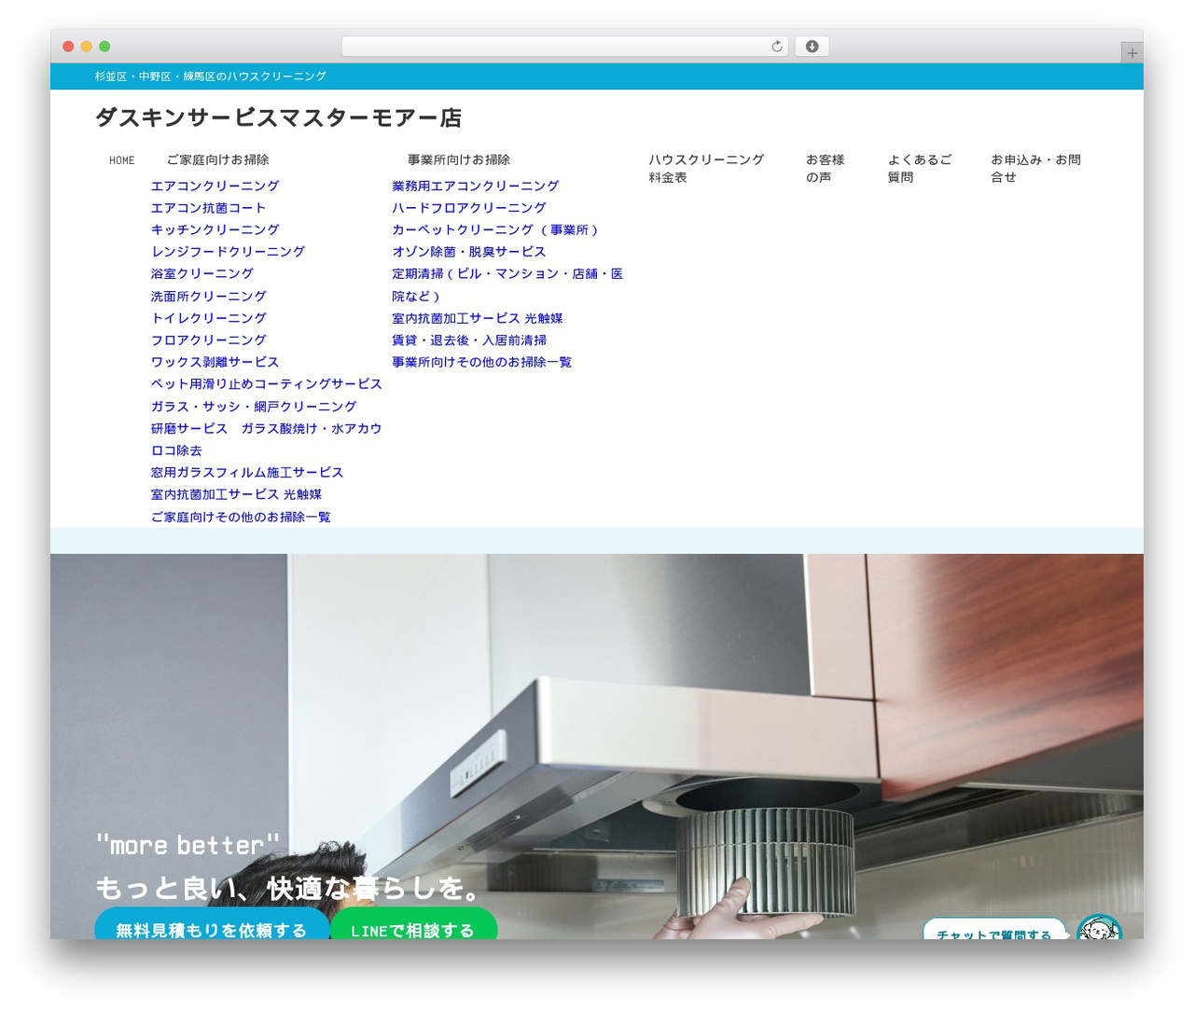Click the green LINEで相談する button
1194x1011 pixels.
pyautogui.click(x=412, y=923)
